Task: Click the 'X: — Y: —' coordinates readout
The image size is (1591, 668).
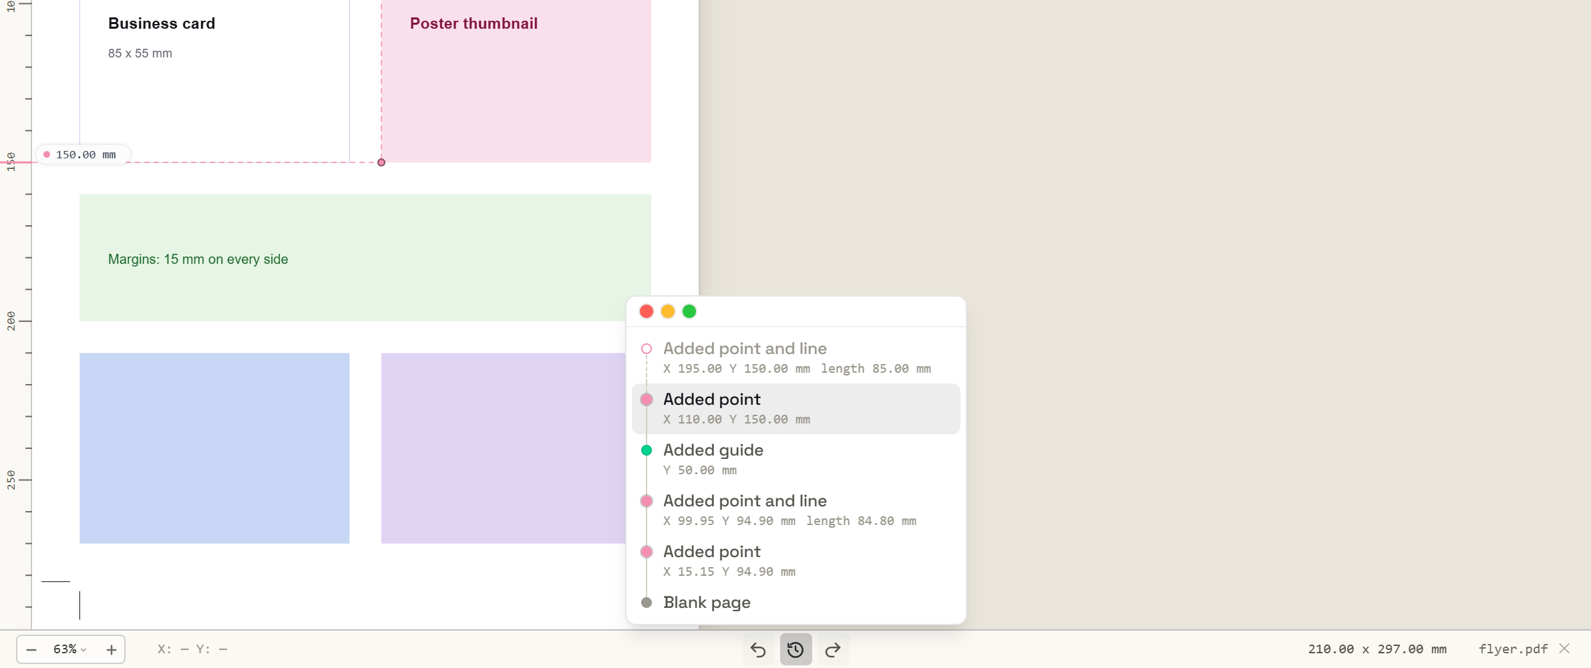Action: pos(192,649)
